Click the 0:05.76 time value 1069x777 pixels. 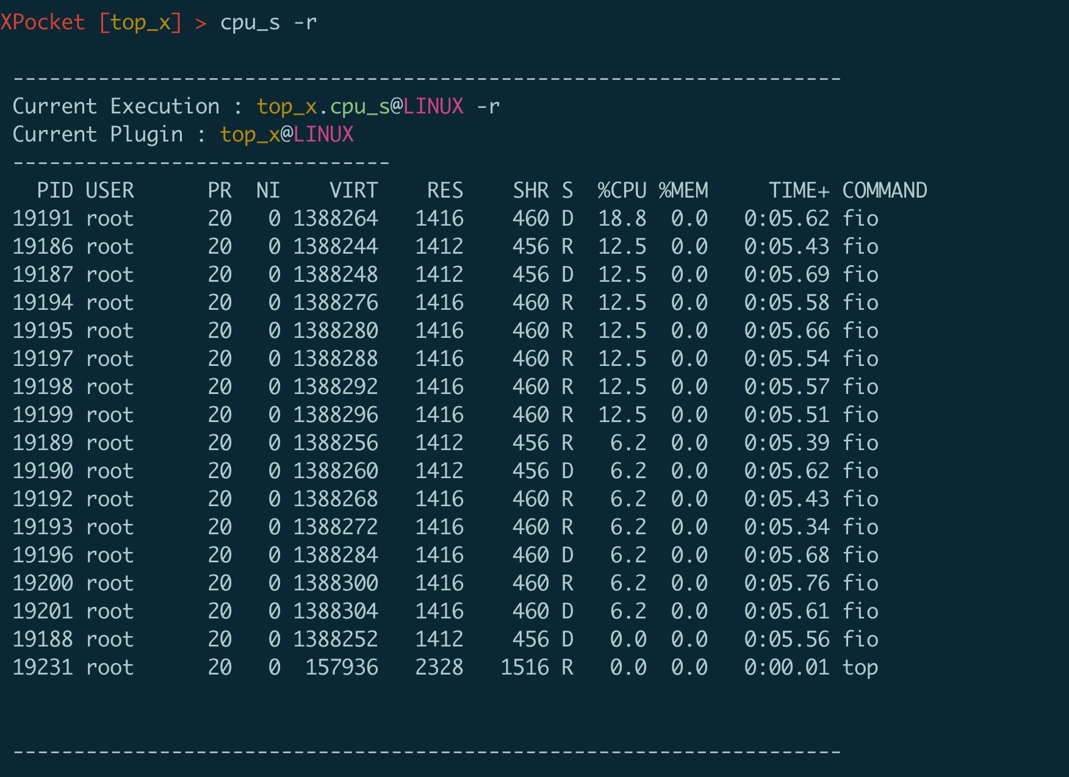pyautogui.click(x=786, y=583)
